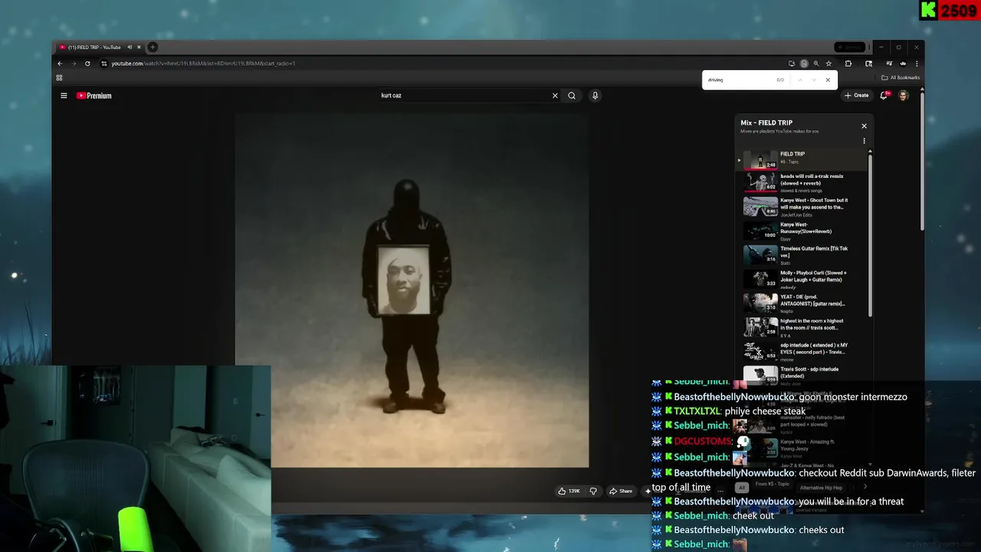Share the FIELD TRIP video
981x552 pixels.
point(621,491)
